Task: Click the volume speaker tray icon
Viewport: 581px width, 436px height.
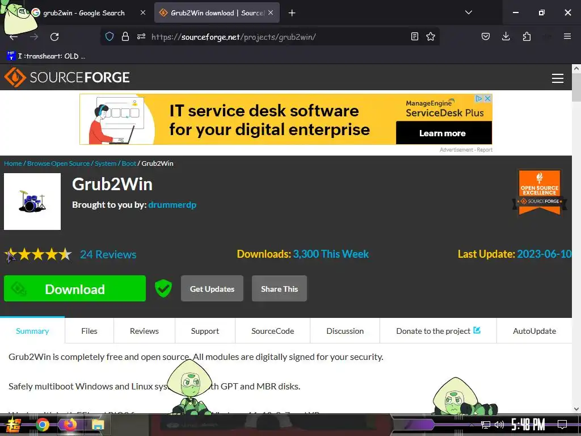Action: (x=499, y=425)
